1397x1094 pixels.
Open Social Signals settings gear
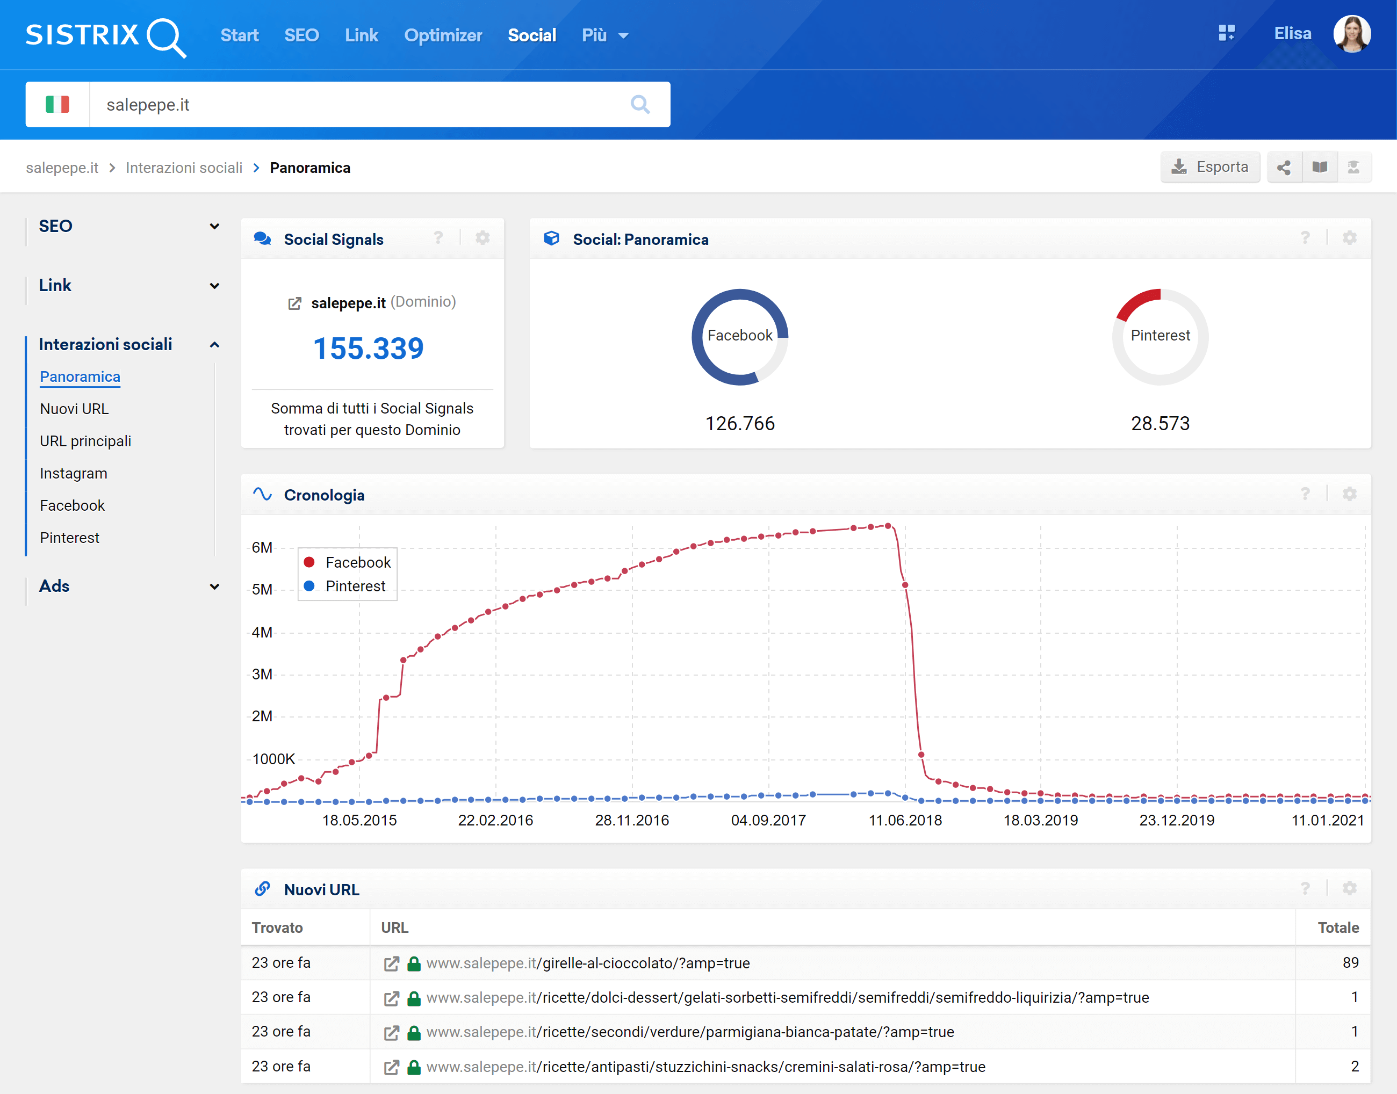pyautogui.click(x=483, y=238)
